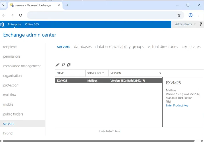Click the Enter Product Key link

tap(177, 105)
